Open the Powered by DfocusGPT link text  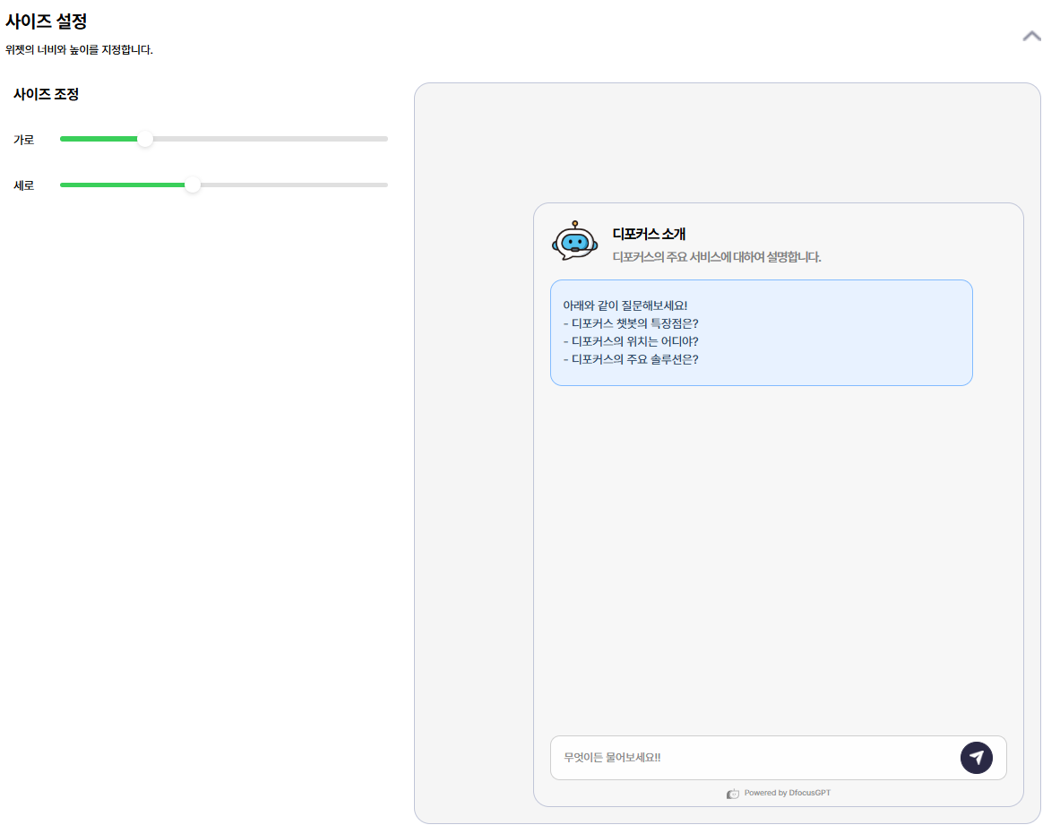click(x=788, y=794)
